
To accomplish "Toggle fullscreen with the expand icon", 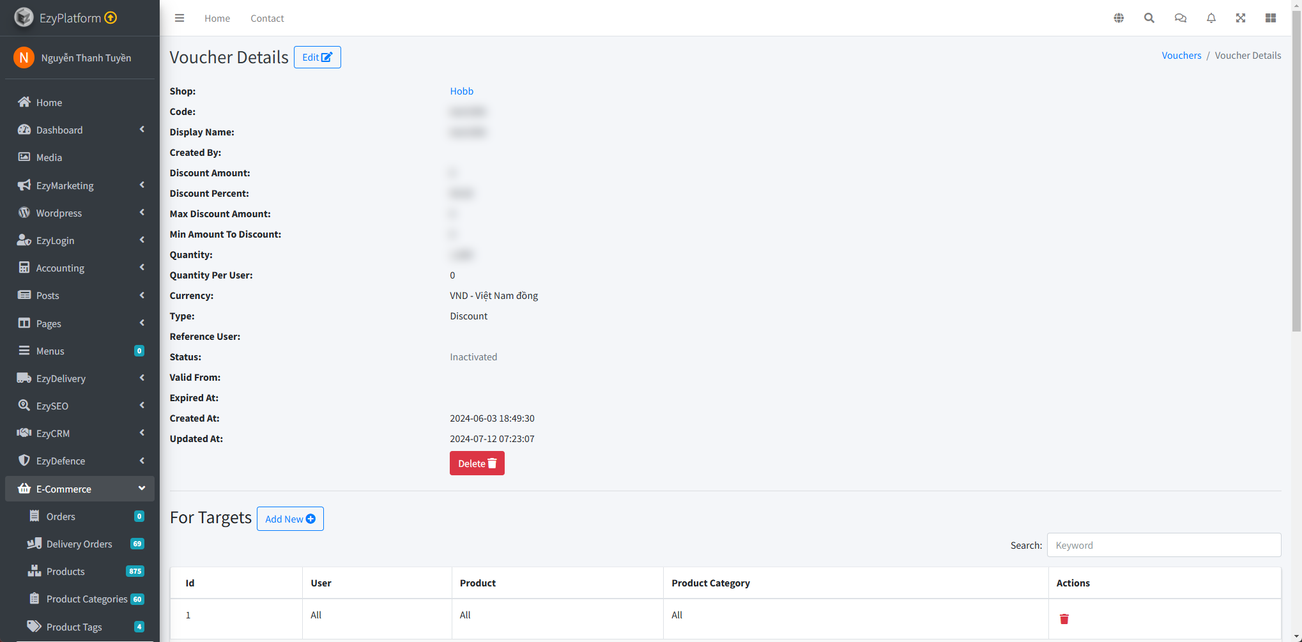I will tap(1241, 18).
